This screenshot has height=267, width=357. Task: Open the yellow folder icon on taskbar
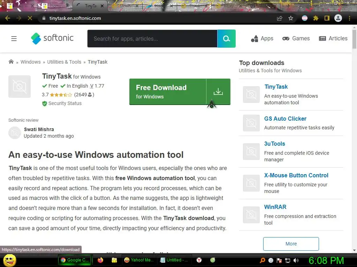[x=114, y=260]
